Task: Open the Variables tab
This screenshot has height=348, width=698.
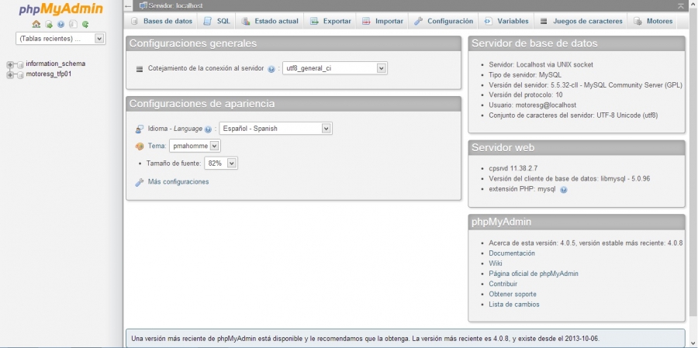Action: pos(506,21)
